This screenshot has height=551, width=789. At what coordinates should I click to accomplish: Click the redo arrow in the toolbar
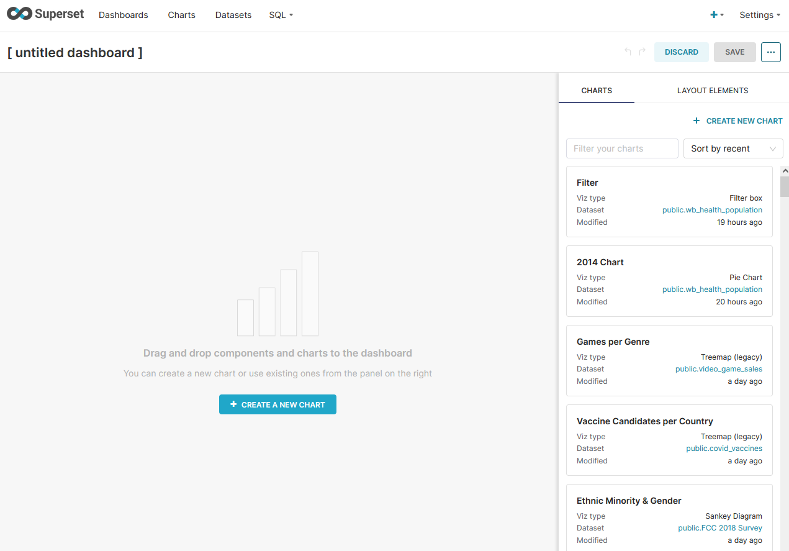[642, 52]
